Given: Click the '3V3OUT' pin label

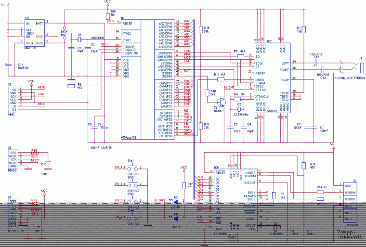Looking at the screenshot, I should [250, 183].
